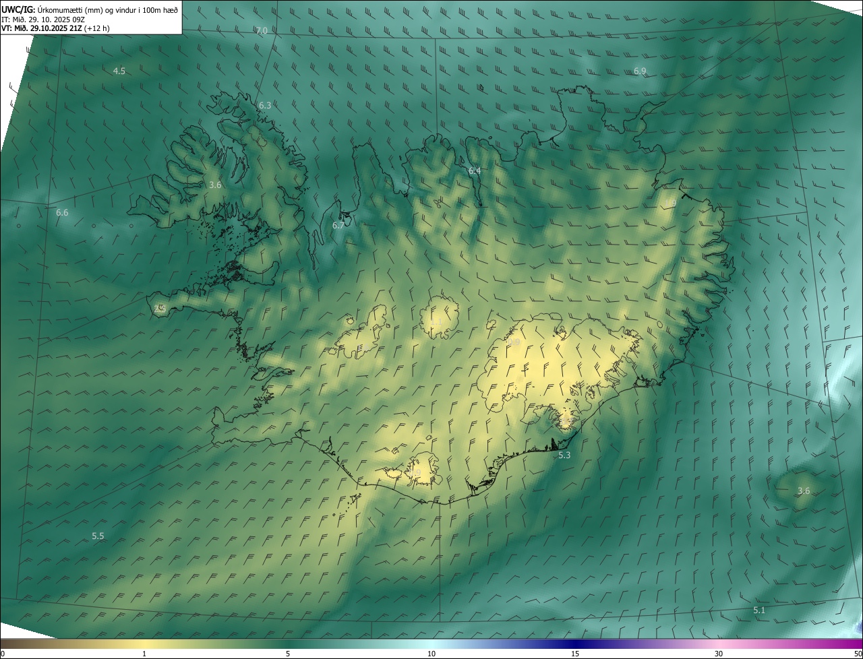Select the 3.6 label inside the offshore circular patch
This screenshot has height=659, width=863.
(x=804, y=491)
